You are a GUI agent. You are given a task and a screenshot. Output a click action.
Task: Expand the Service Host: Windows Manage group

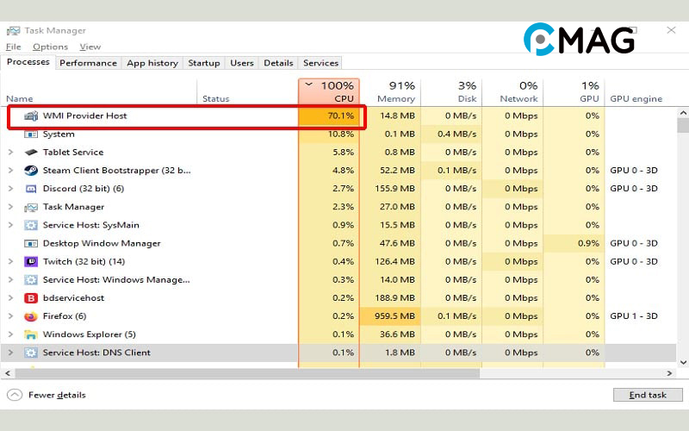(x=10, y=279)
